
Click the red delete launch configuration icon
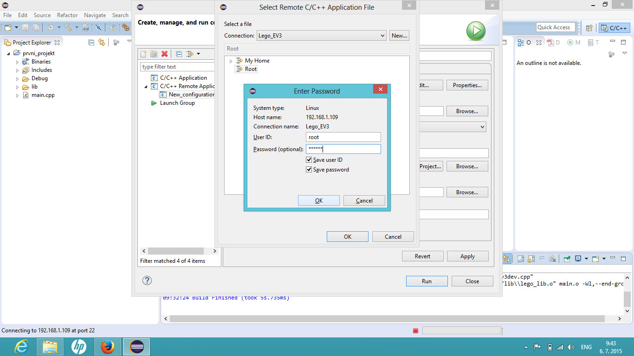(x=164, y=54)
